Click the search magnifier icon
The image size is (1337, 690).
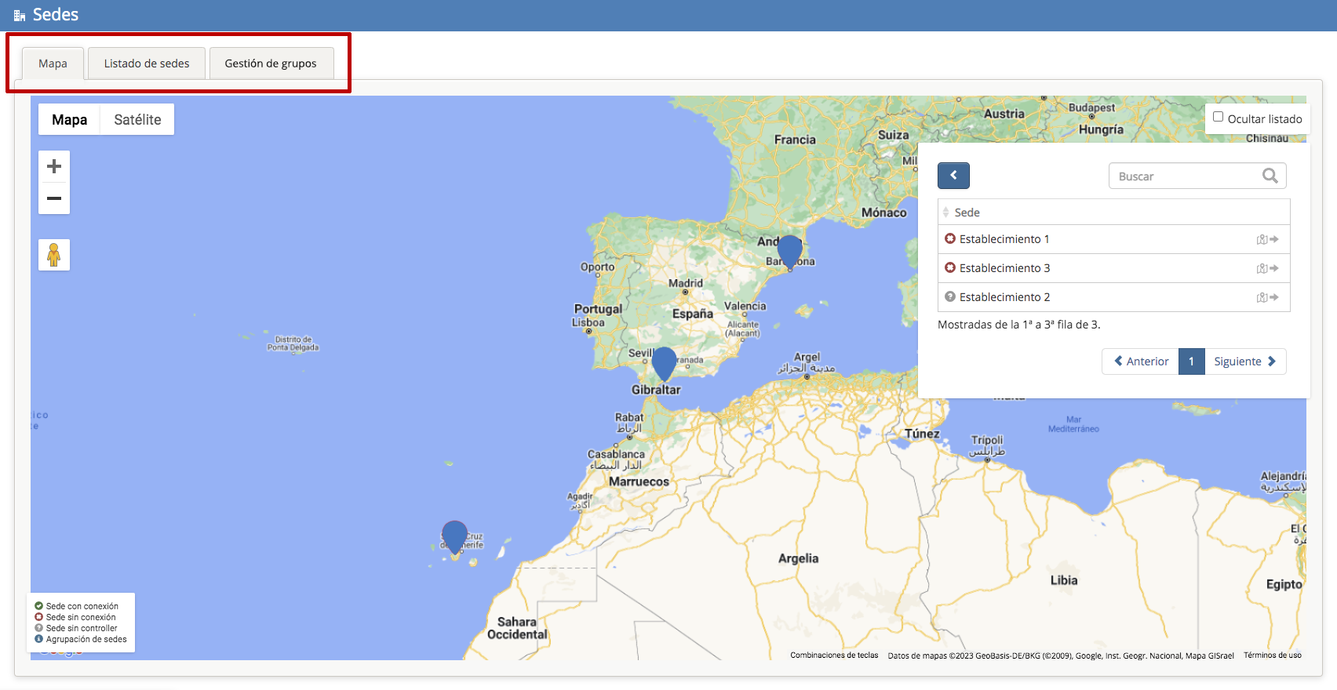click(x=1270, y=176)
